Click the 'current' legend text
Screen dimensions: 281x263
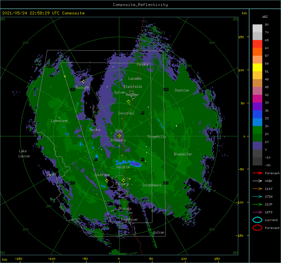(x=271, y=220)
